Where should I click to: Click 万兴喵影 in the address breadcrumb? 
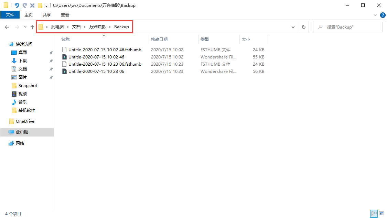[97, 26]
